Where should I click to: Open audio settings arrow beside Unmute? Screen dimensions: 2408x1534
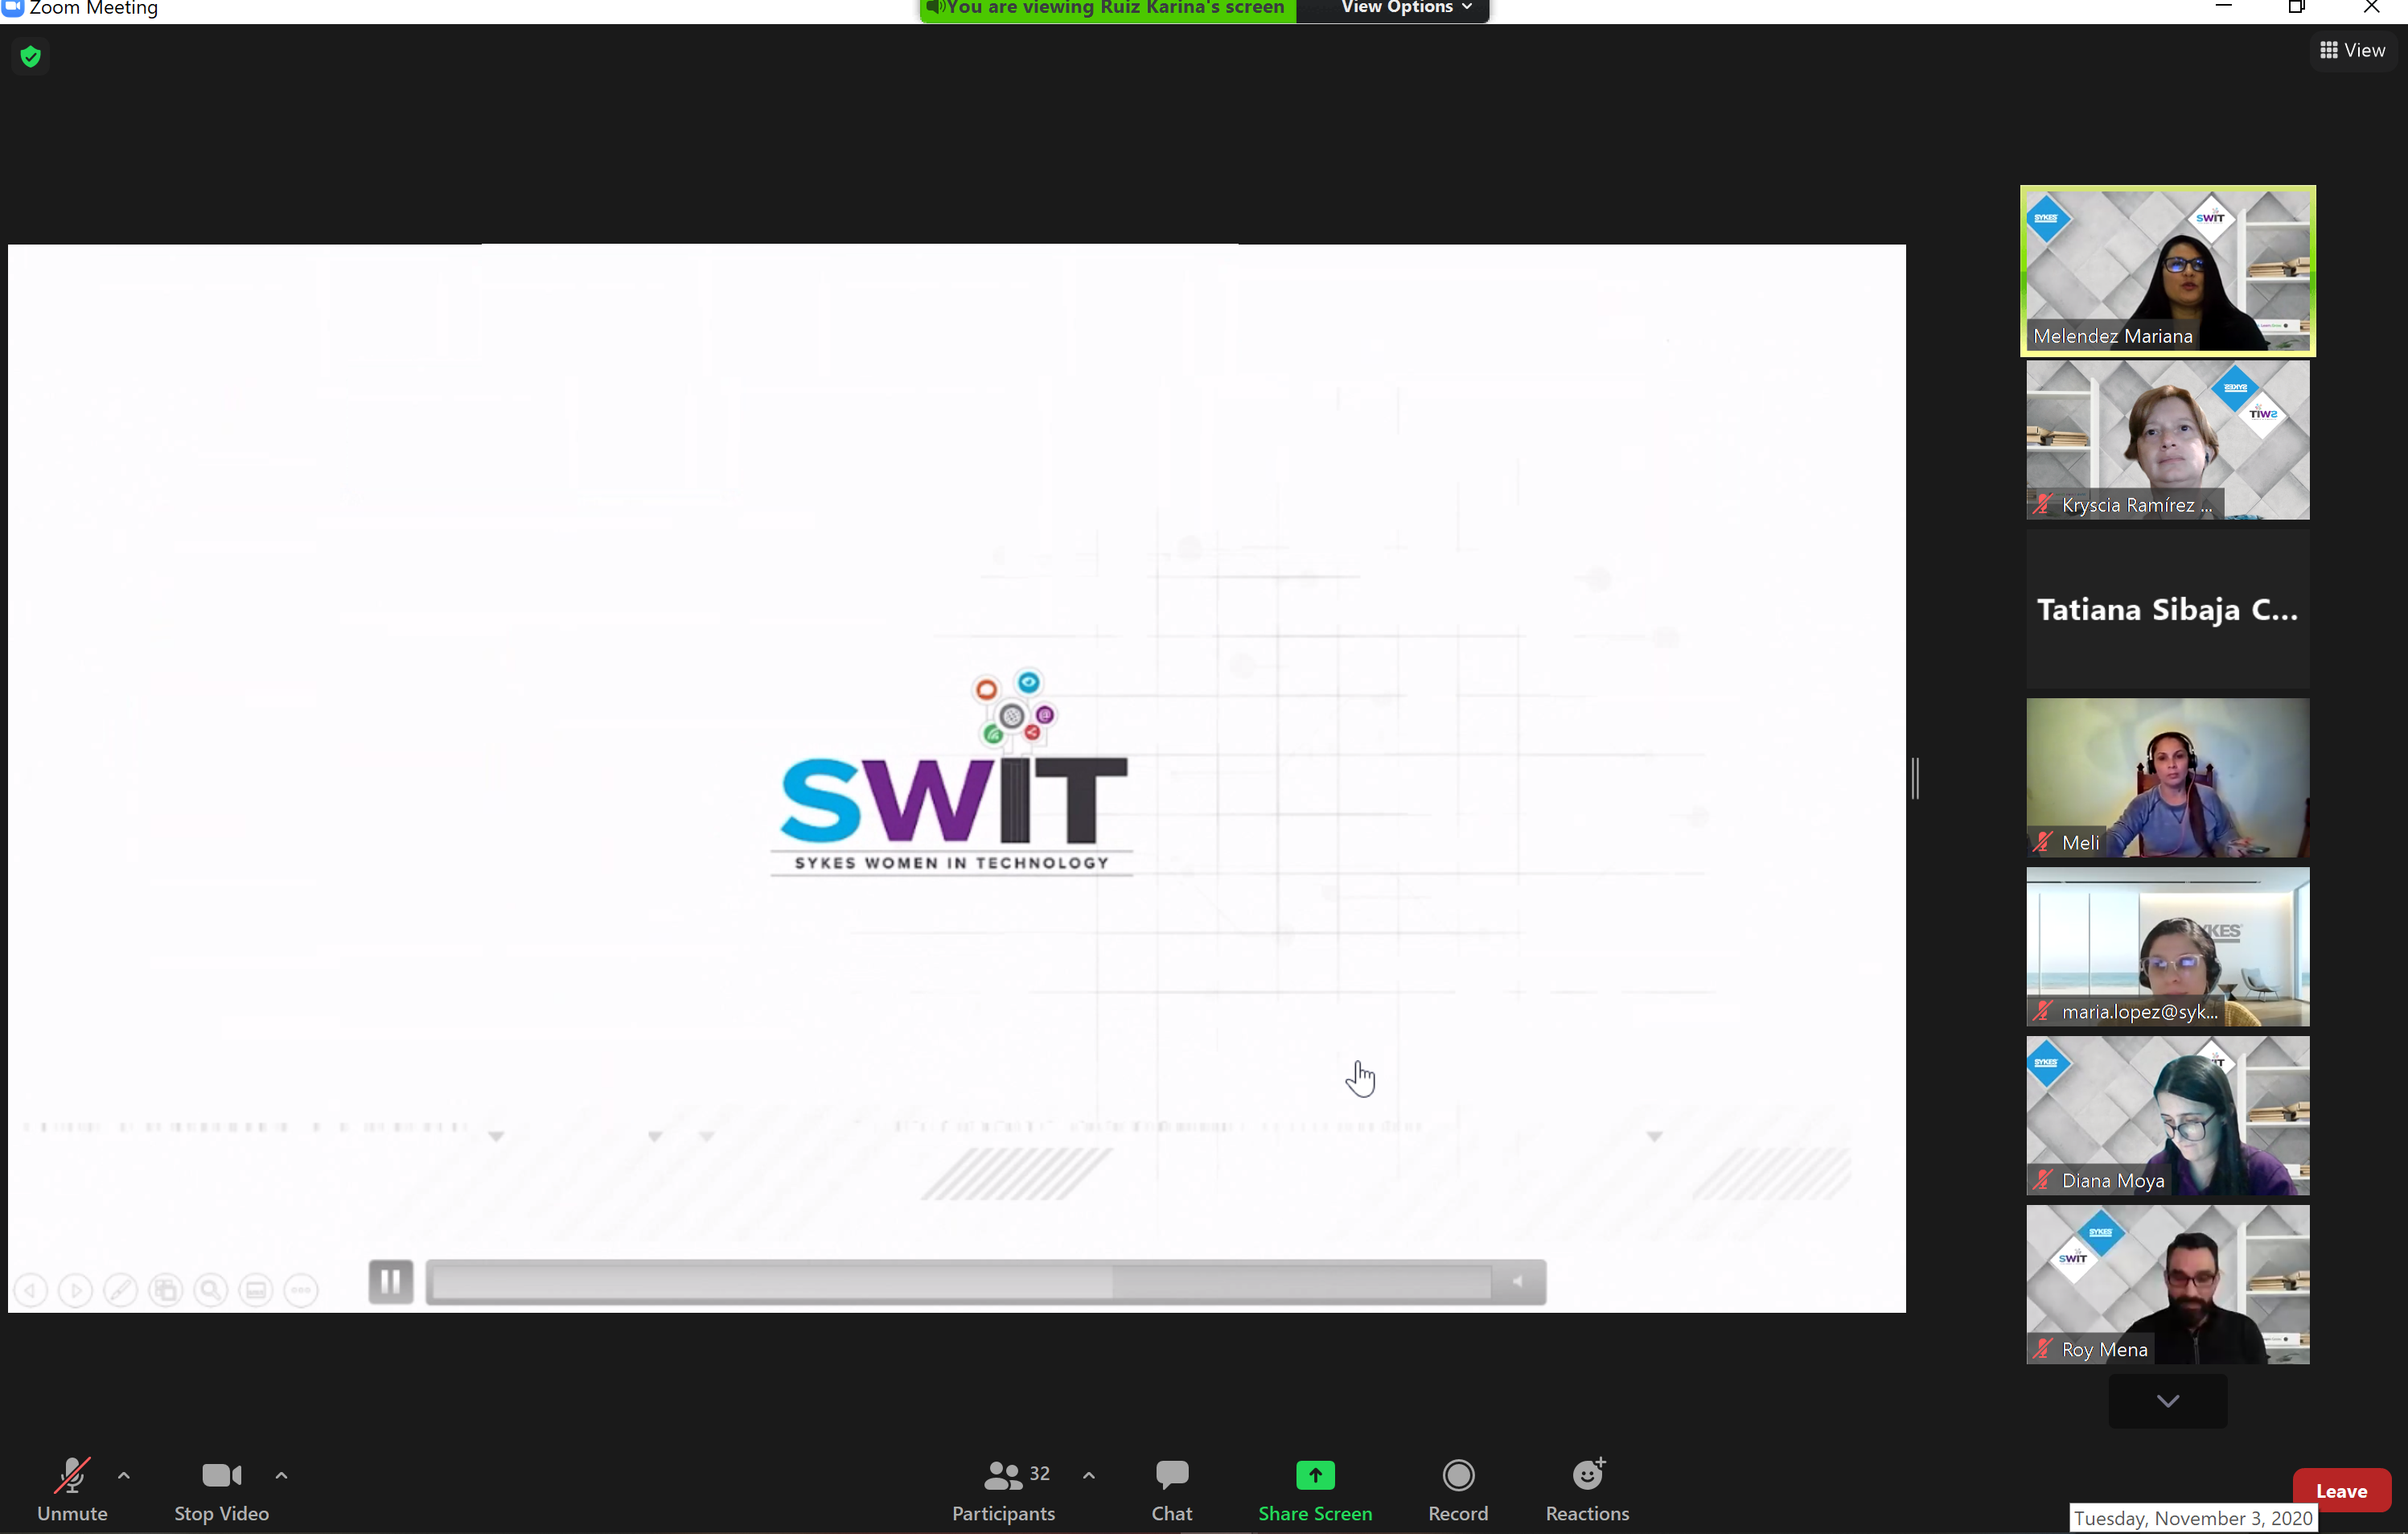coord(124,1475)
